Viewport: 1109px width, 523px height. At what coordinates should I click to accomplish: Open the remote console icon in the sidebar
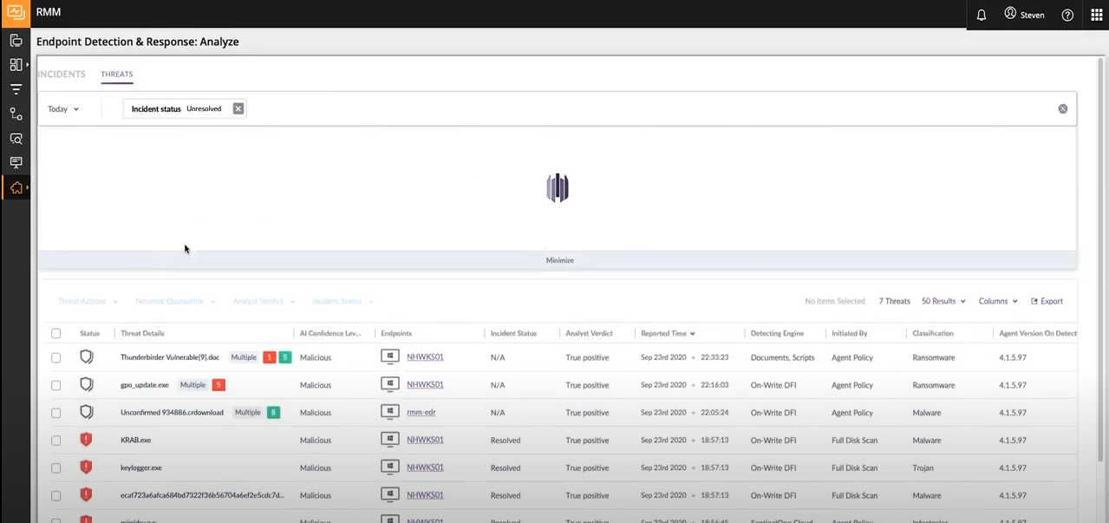[x=16, y=162]
